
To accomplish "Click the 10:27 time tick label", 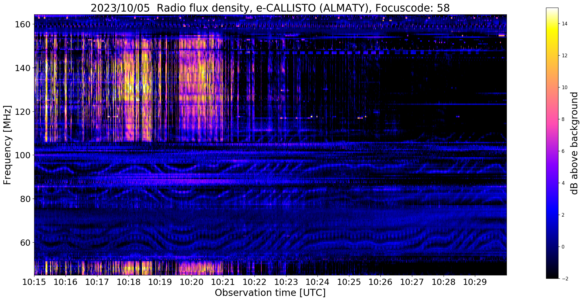I will coord(412,282).
